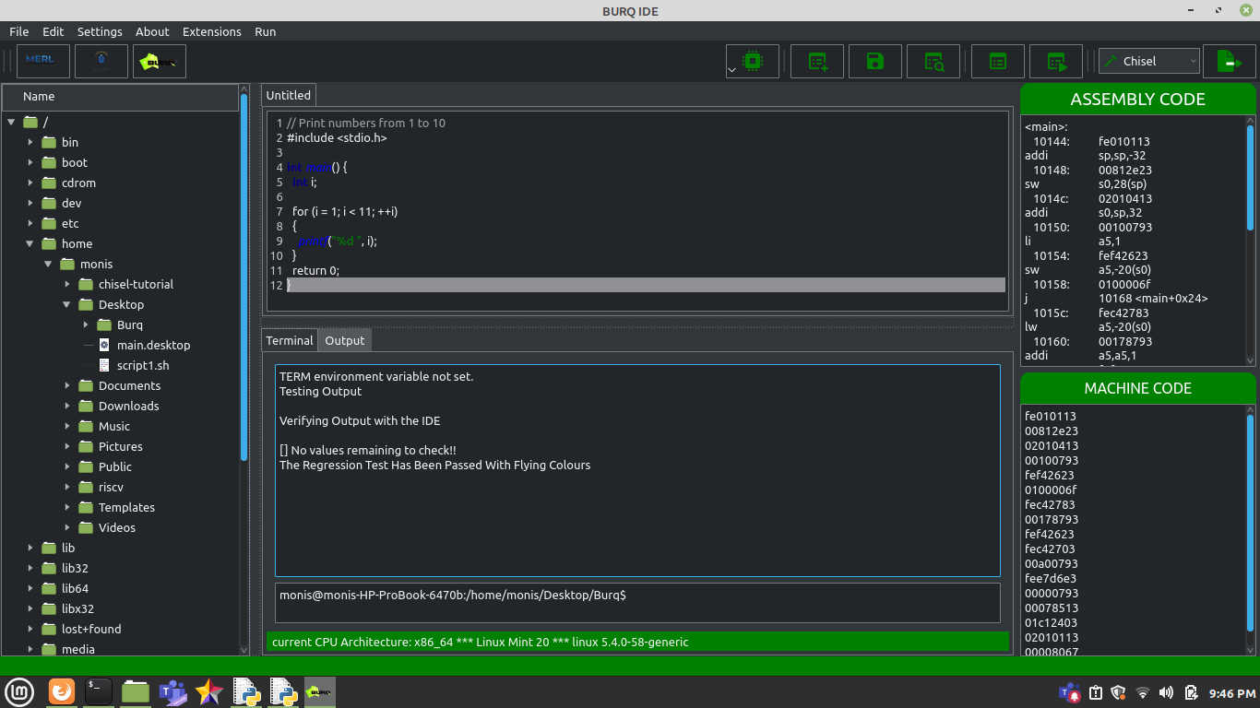Screen dimensions: 1260x708
Task: Click the search file toolbar icon
Action: 933,62
